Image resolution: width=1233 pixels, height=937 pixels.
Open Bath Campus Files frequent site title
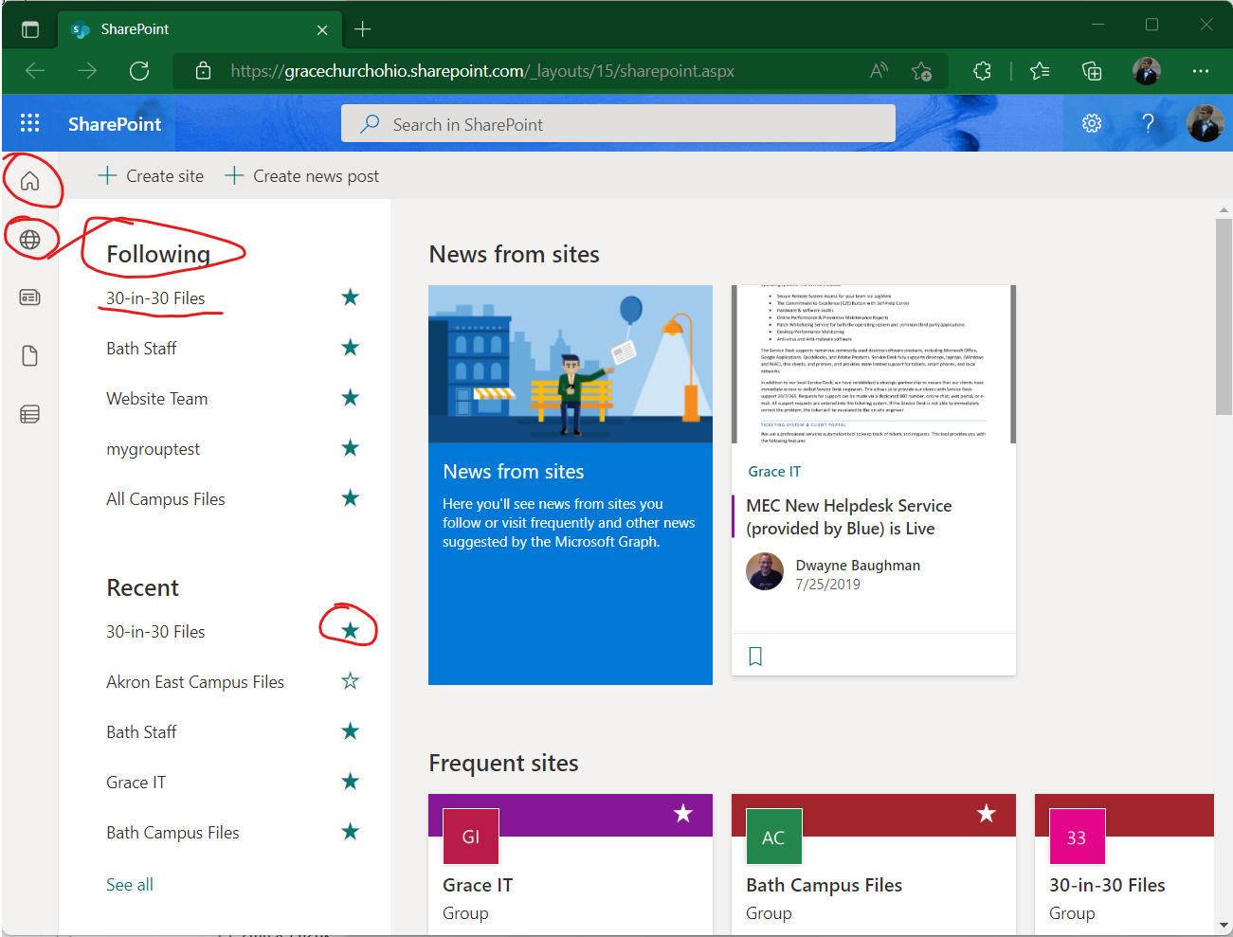click(825, 885)
